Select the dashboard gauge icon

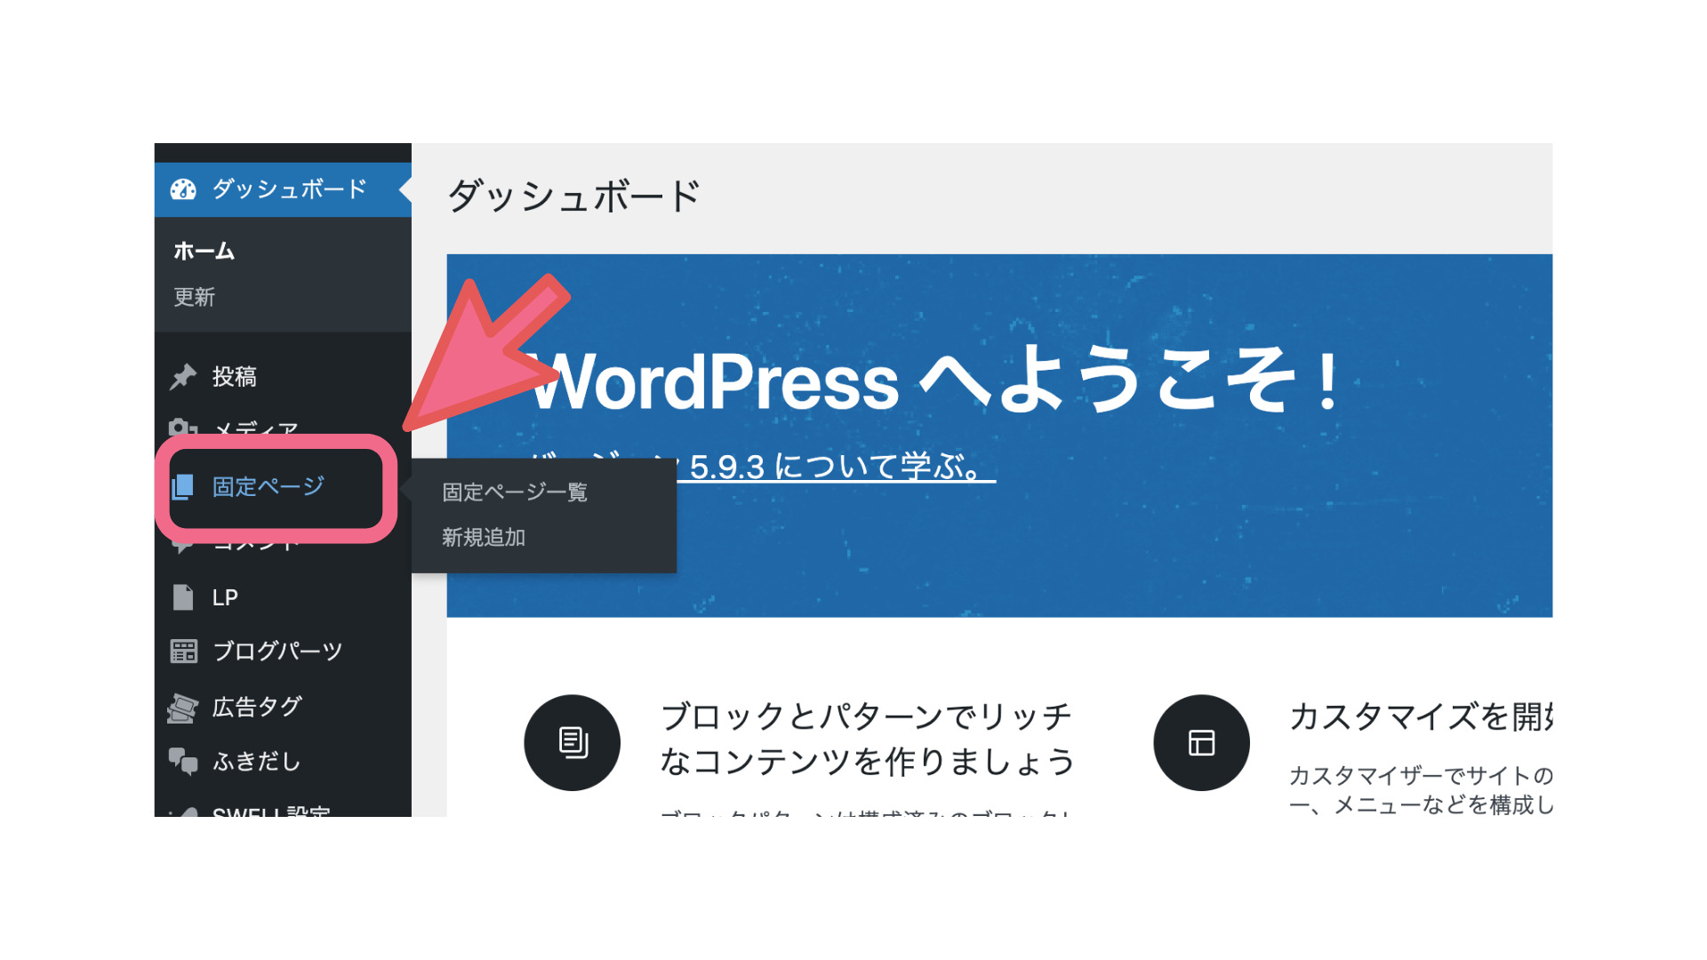pos(183,189)
